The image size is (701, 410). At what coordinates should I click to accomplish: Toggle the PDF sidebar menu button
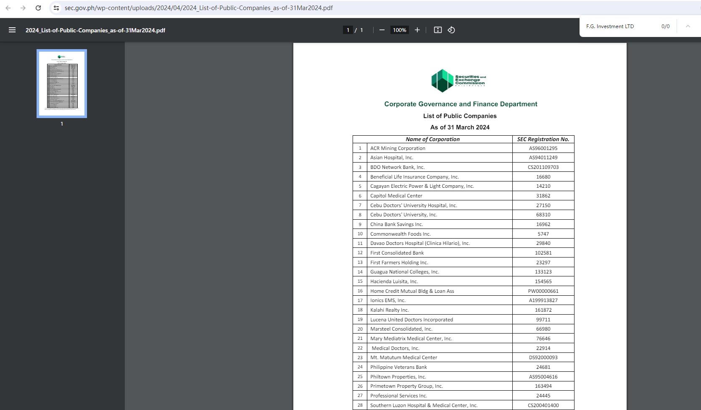(12, 30)
